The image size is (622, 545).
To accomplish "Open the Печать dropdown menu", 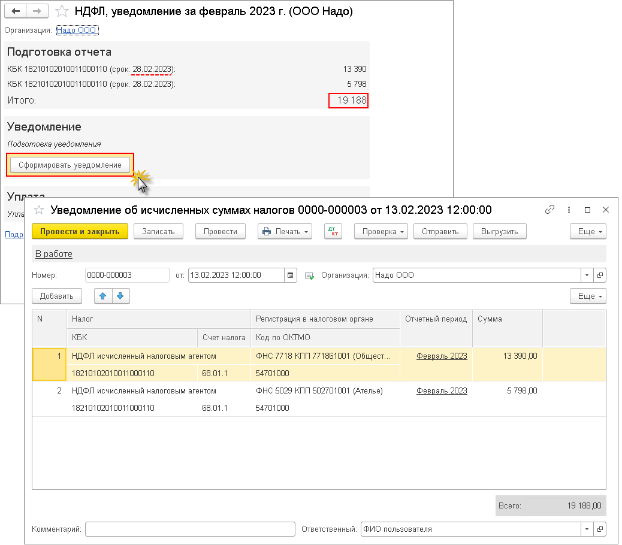I will (285, 232).
